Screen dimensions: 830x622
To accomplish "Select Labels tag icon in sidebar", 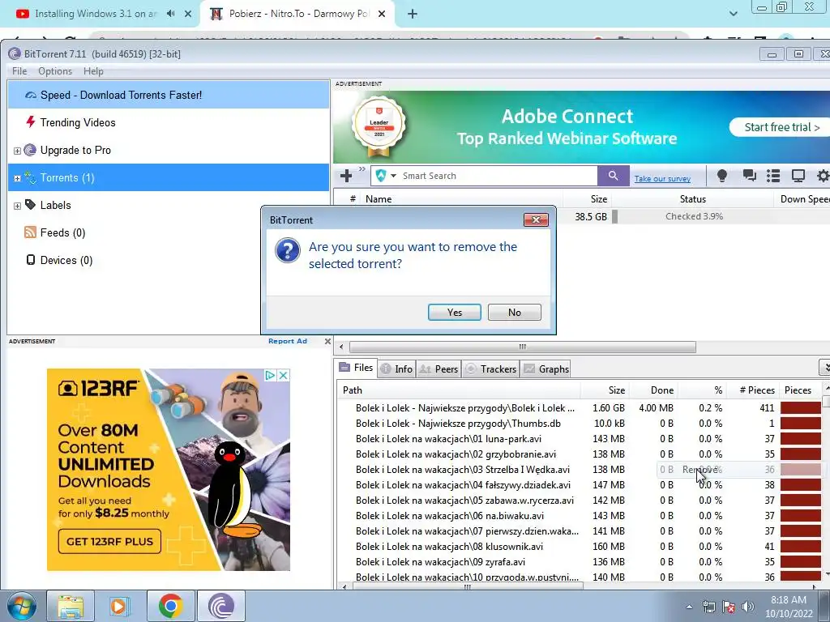I will 31,205.
